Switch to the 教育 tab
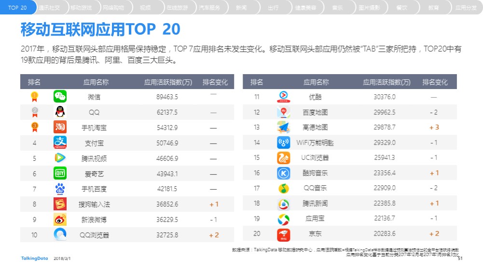Viewport: 483px width, 271px height. pos(434,8)
